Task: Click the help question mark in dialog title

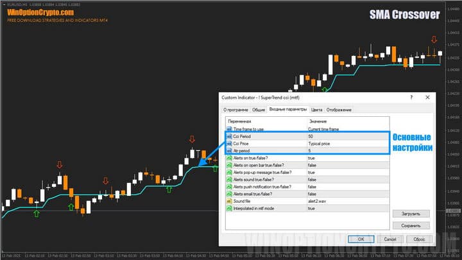Action: click(411, 98)
